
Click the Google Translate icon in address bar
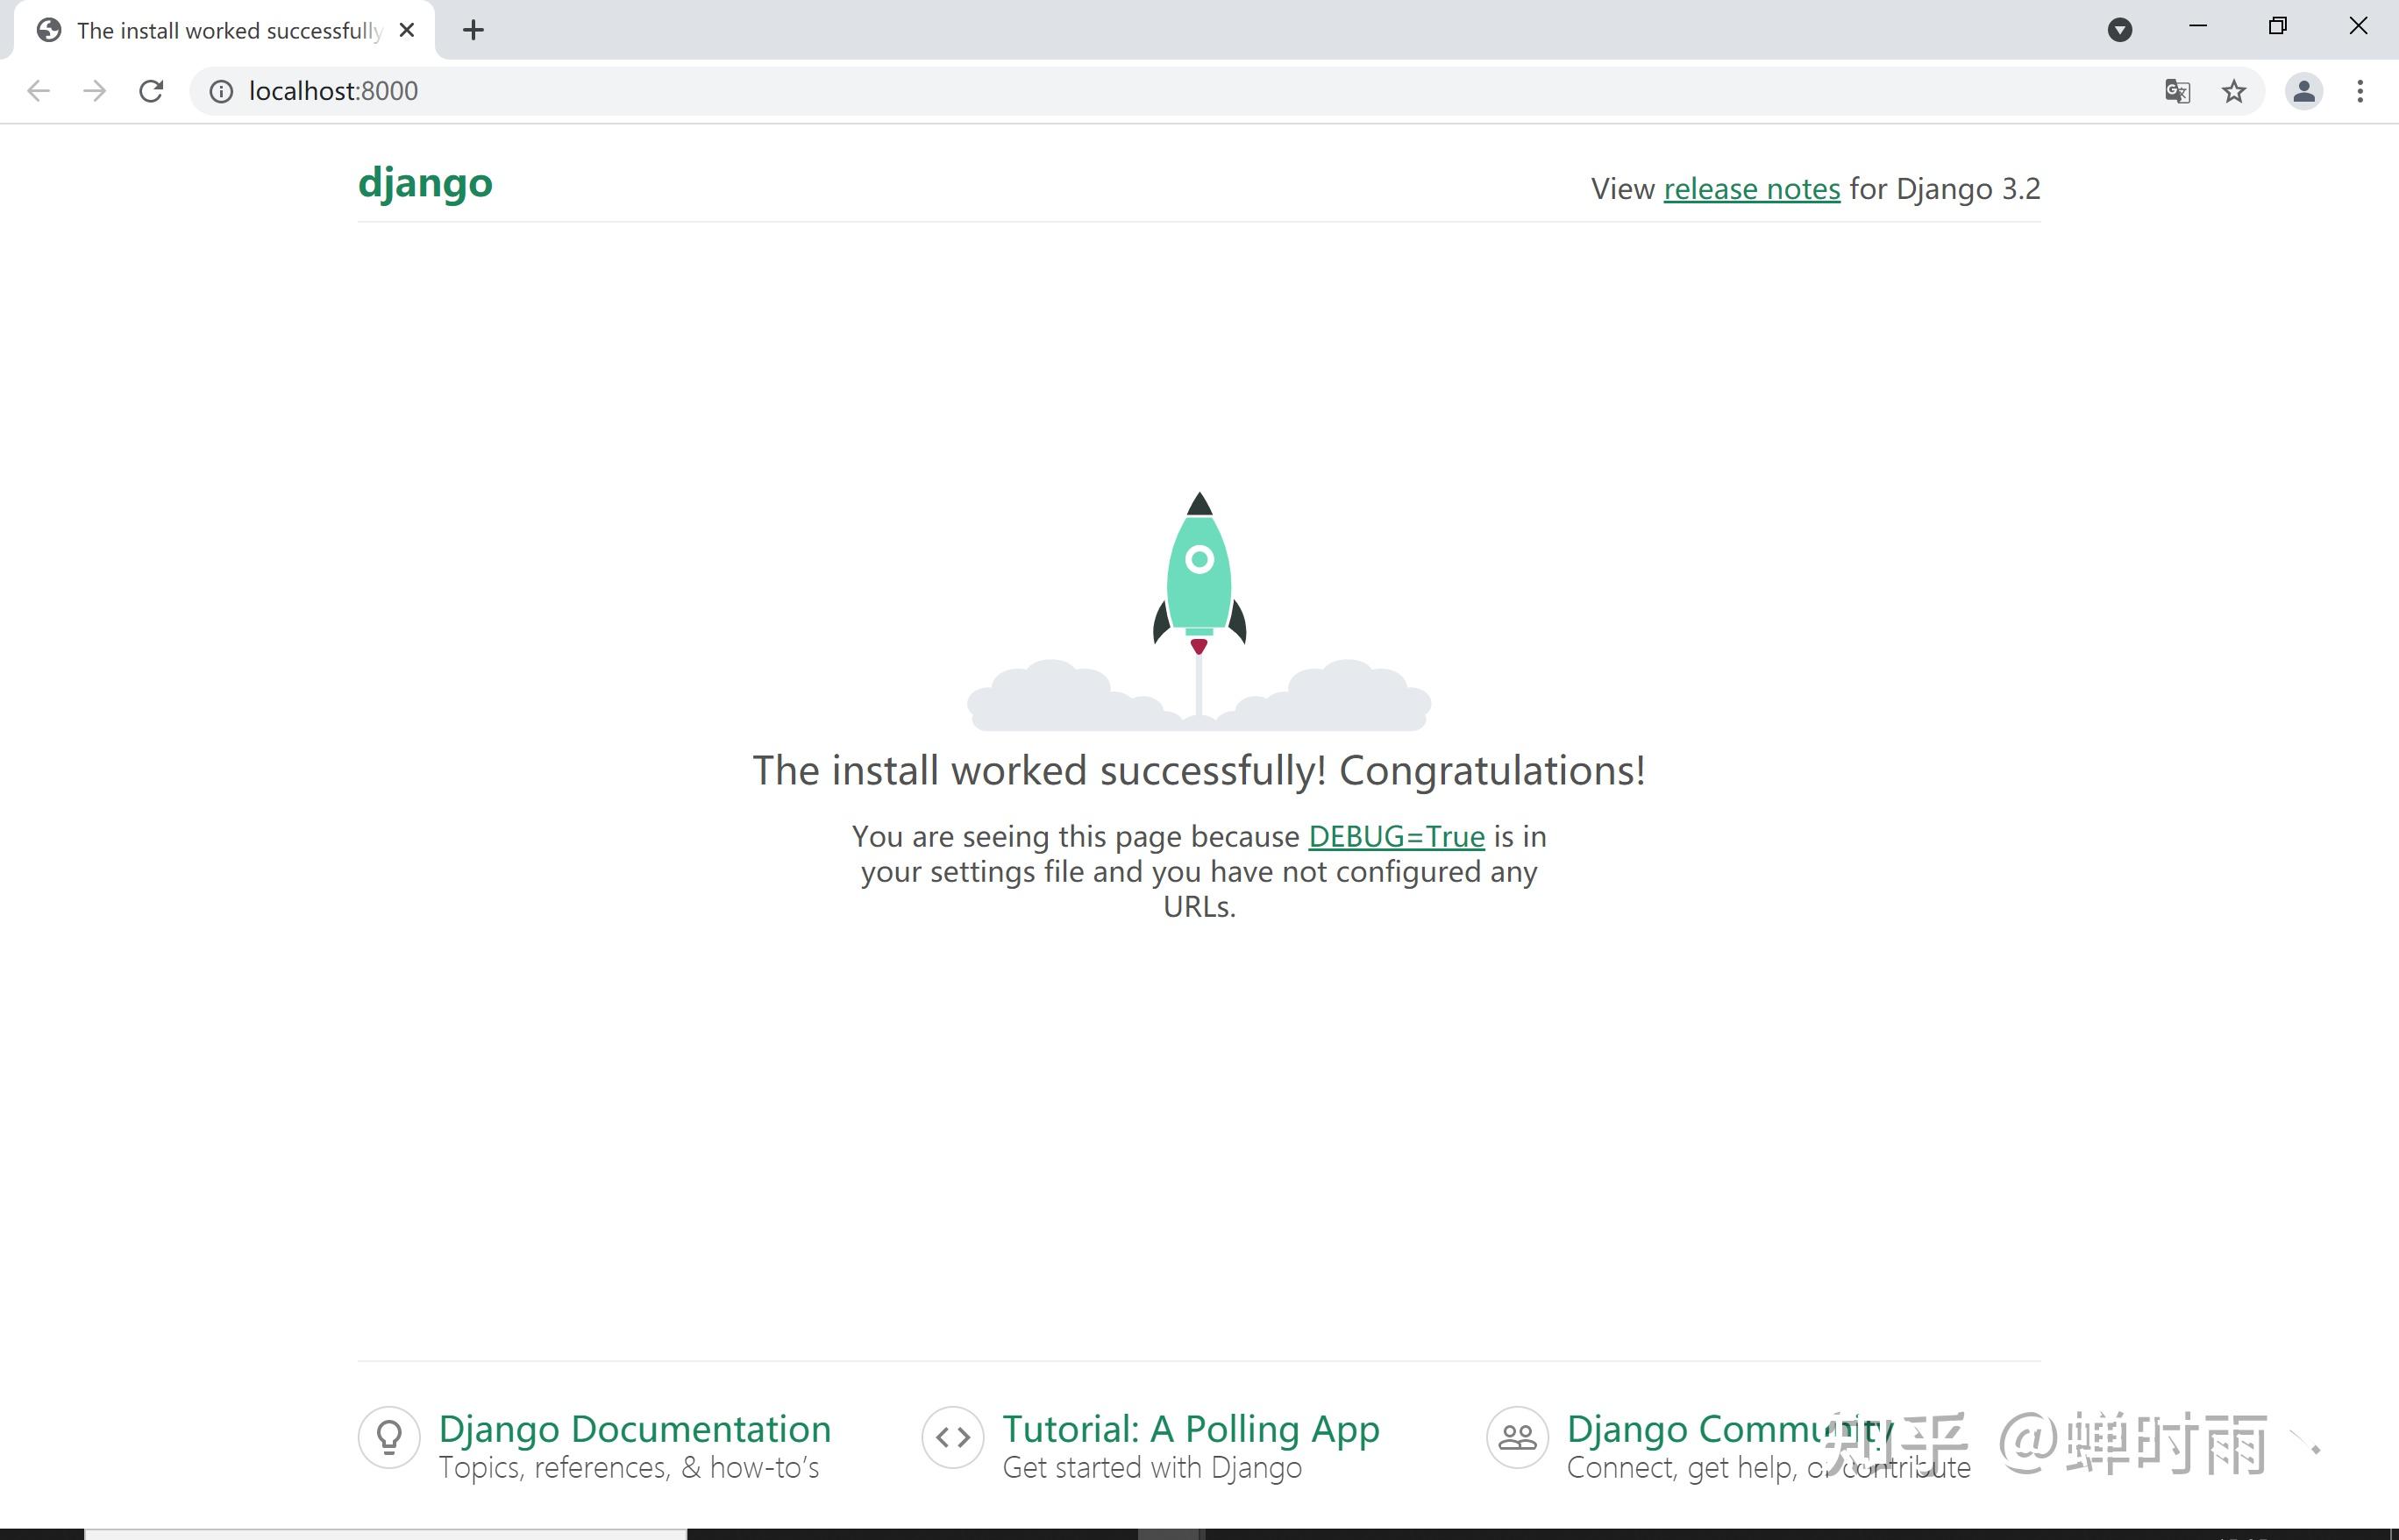(2177, 91)
